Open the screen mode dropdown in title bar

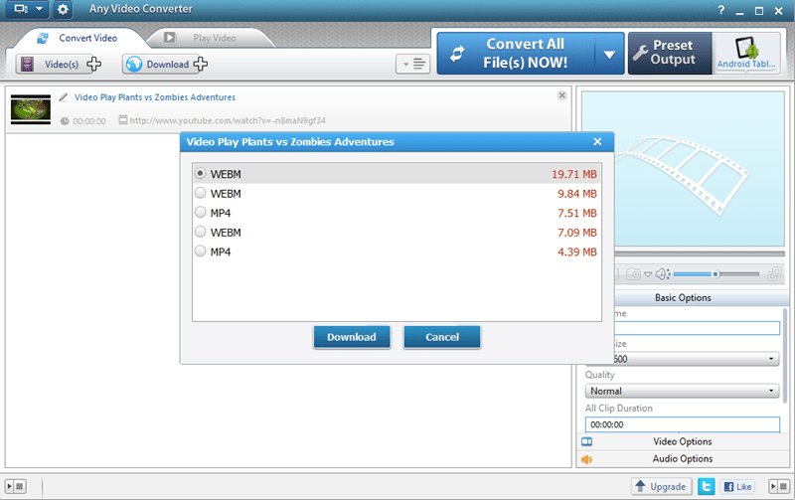tap(28, 9)
